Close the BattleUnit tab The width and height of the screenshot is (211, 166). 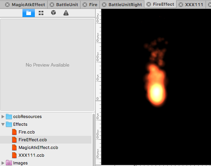point(52,5)
